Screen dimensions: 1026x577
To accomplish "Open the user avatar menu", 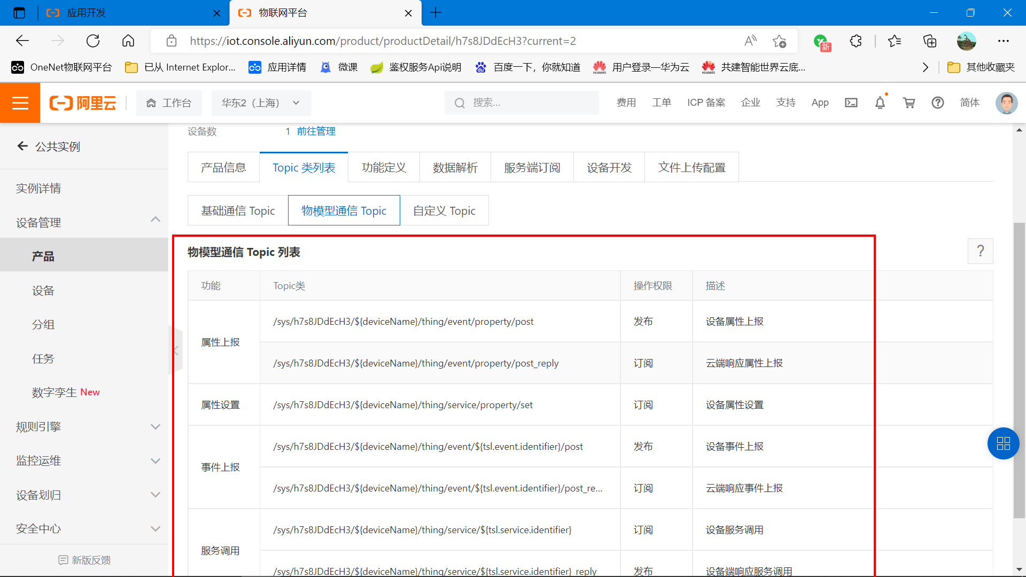I will point(1006,103).
